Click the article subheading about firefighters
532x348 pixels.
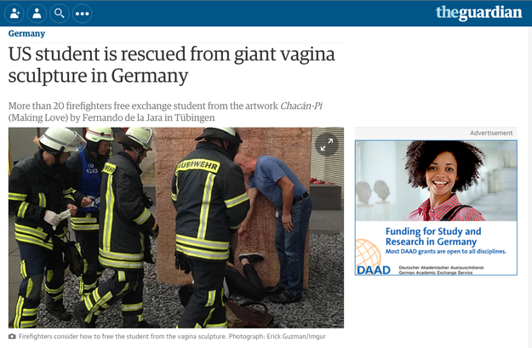click(165, 111)
